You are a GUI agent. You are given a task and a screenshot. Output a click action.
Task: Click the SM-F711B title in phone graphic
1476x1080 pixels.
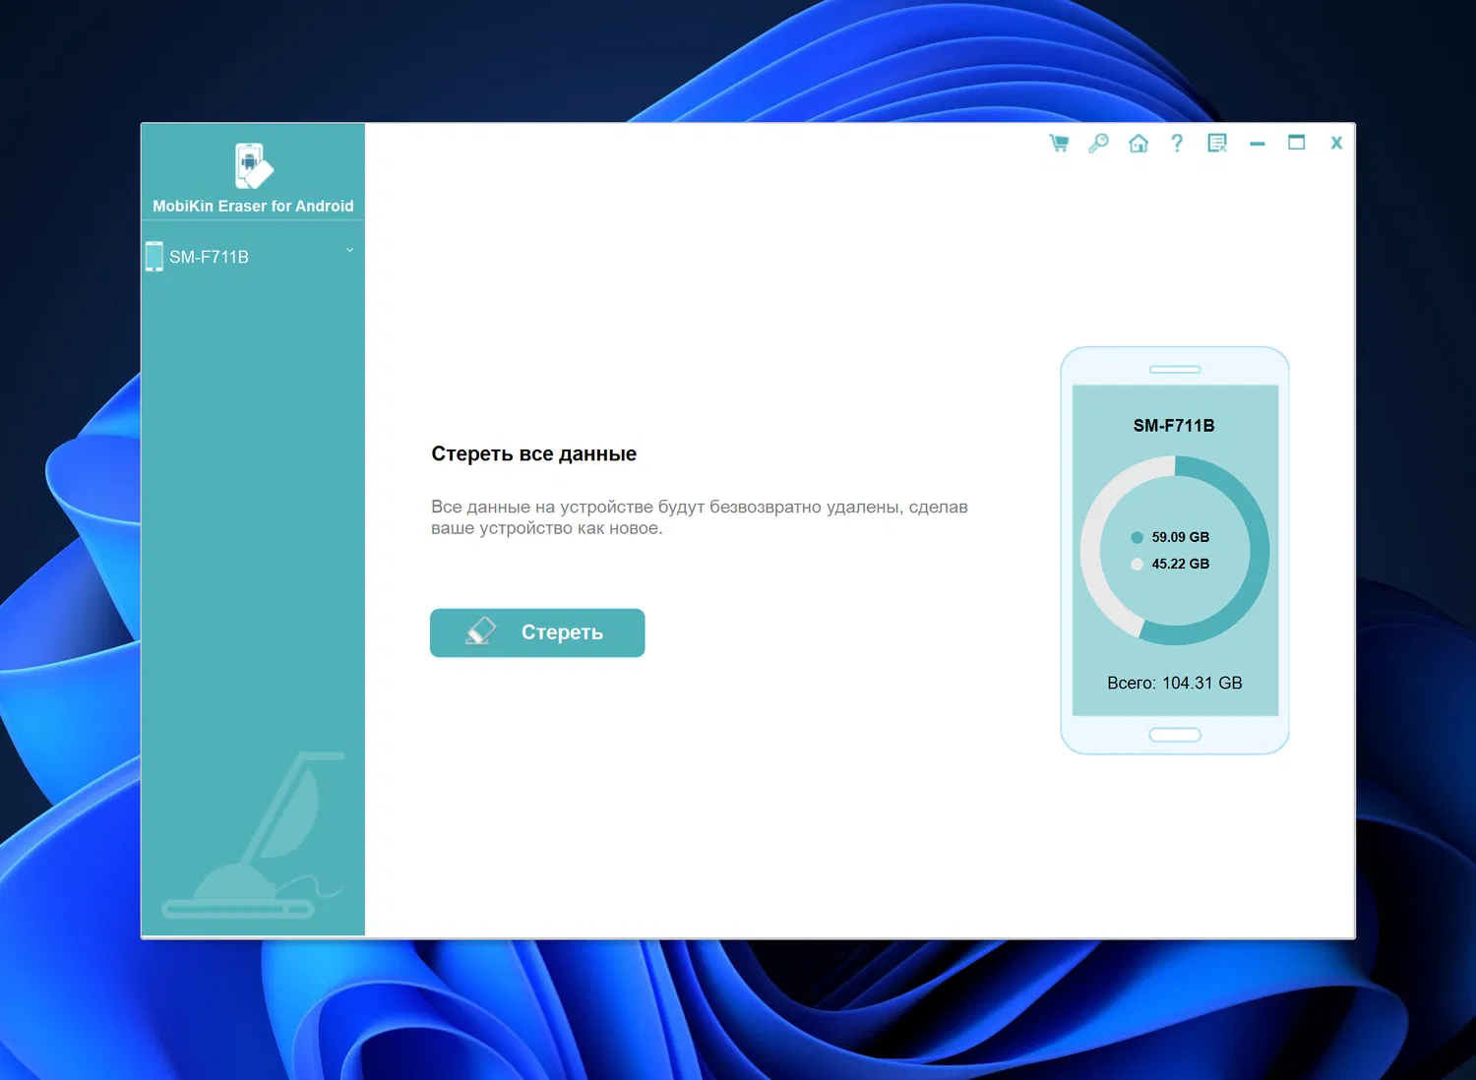click(1174, 426)
